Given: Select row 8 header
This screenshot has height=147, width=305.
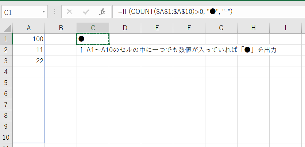Looking at the screenshot, I should click(6, 116).
